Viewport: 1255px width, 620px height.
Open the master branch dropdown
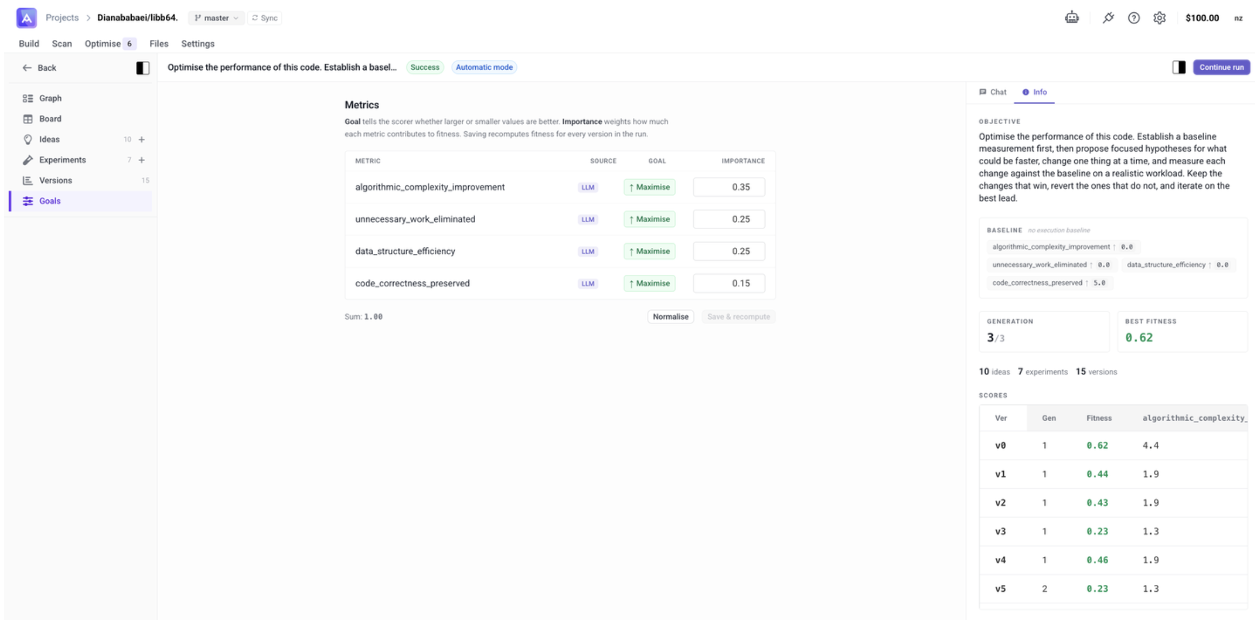(x=216, y=18)
